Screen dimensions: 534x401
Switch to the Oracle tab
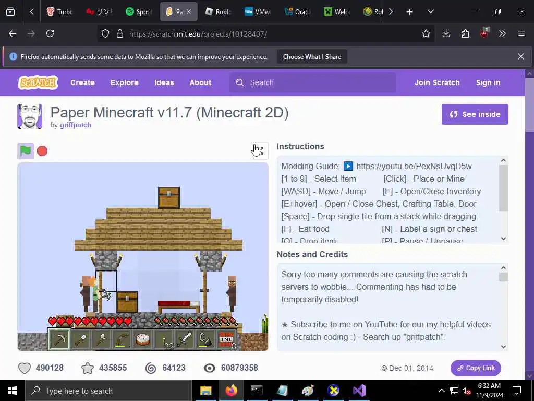point(297,12)
